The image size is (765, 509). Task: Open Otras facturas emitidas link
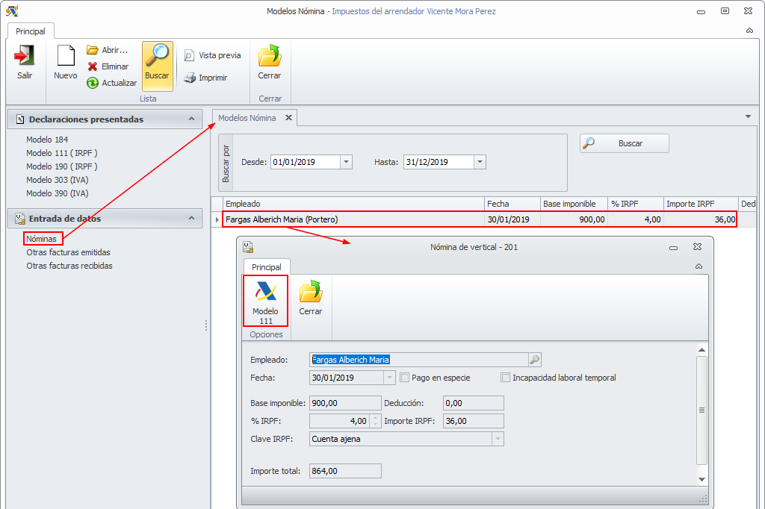click(68, 252)
